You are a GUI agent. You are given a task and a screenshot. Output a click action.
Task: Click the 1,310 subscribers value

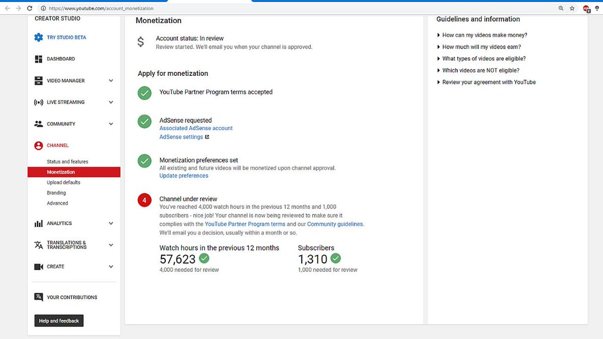[x=313, y=259]
